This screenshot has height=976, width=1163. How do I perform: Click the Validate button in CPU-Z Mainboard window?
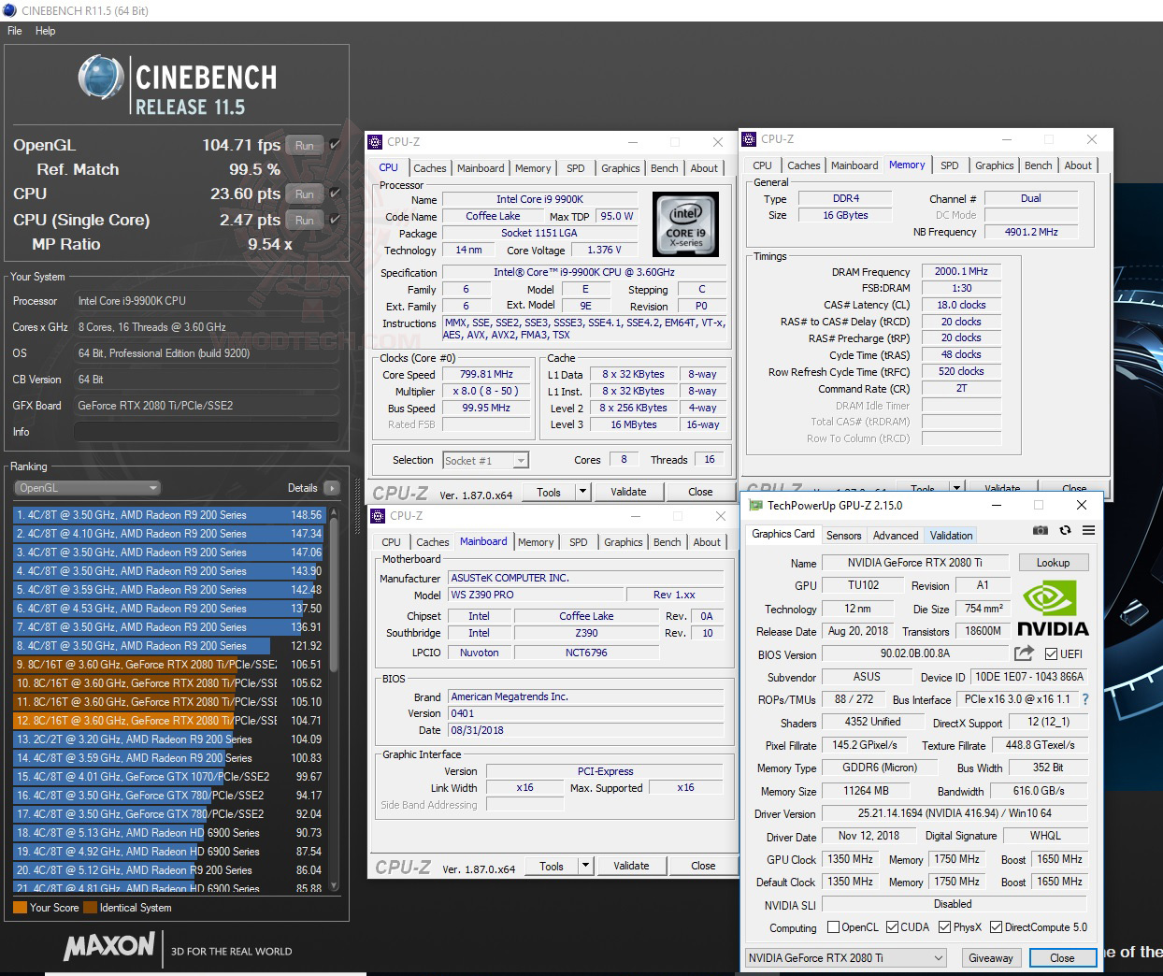(631, 866)
